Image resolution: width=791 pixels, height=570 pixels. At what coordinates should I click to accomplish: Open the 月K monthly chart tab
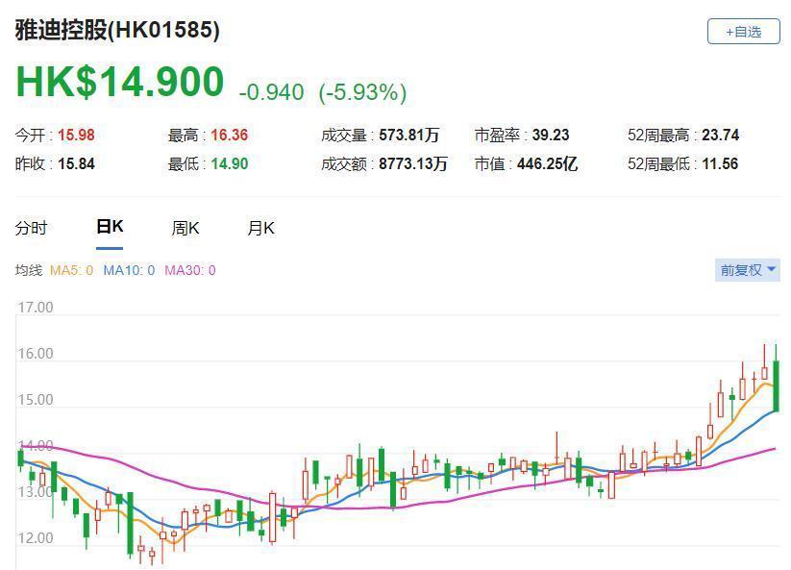(x=260, y=228)
